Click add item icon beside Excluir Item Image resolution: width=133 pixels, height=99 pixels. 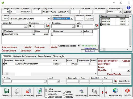[x=115, y=81]
